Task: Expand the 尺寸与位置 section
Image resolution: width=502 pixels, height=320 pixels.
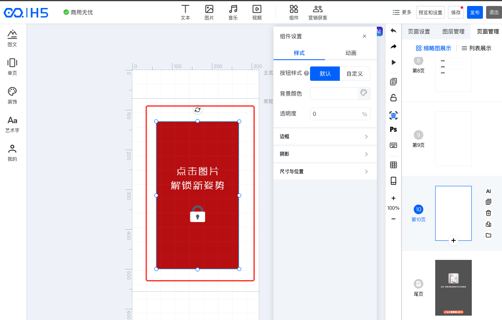Action: (325, 172)
